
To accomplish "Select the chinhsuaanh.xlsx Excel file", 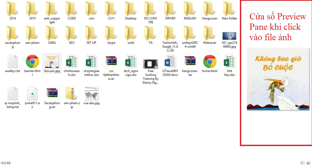I will click(72, 66).
